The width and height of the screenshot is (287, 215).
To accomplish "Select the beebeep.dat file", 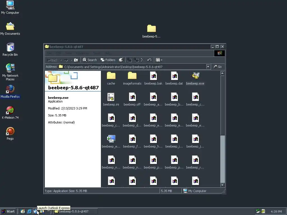I will 174,78.
